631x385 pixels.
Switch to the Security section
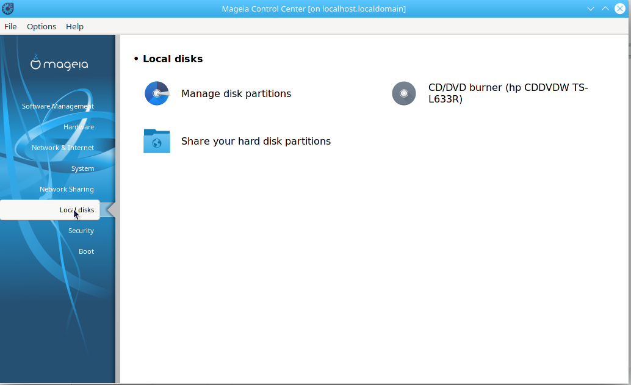click(x=81, y=231)
